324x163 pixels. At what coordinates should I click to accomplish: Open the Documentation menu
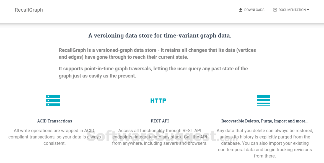tap(292, 10)
